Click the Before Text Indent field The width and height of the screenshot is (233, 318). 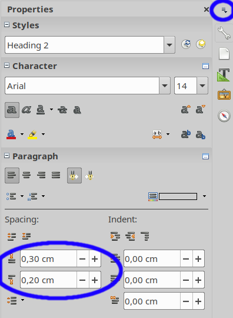click(x=152, y=259)
